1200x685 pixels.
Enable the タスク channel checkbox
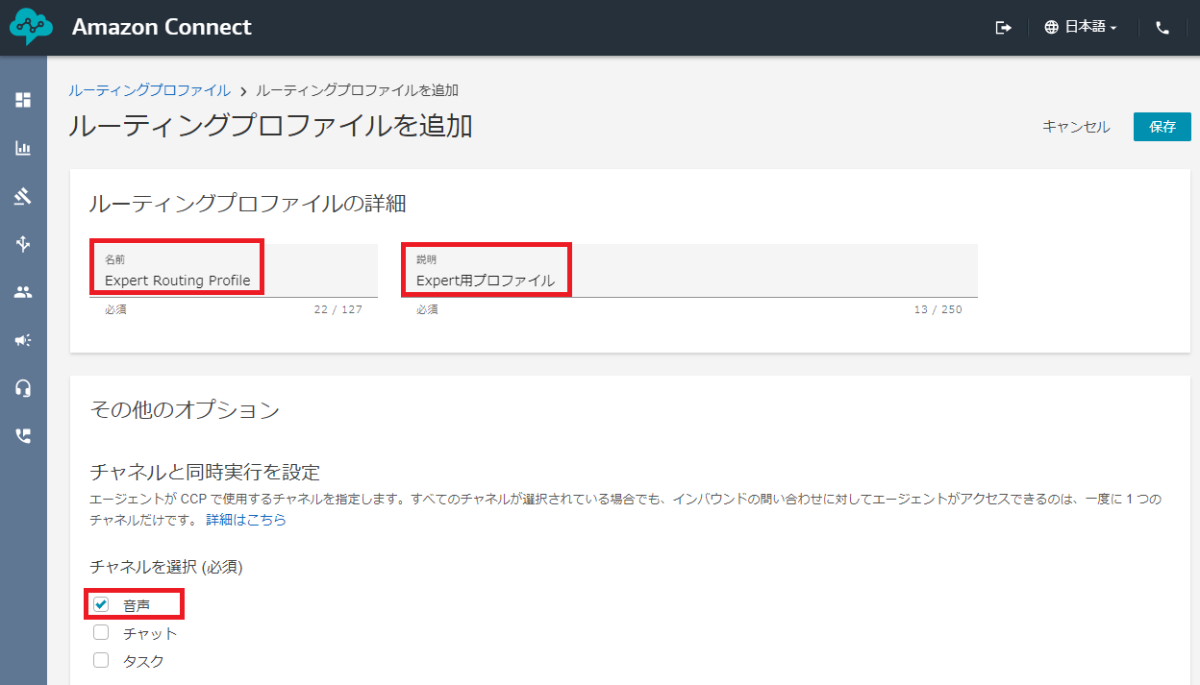coord(101,660)
